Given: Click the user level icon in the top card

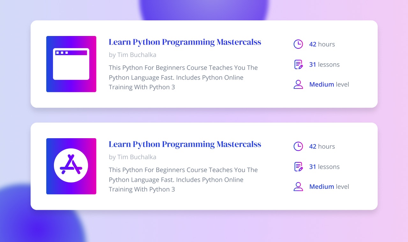Looking at the screenshot, I should coord(298,84).
